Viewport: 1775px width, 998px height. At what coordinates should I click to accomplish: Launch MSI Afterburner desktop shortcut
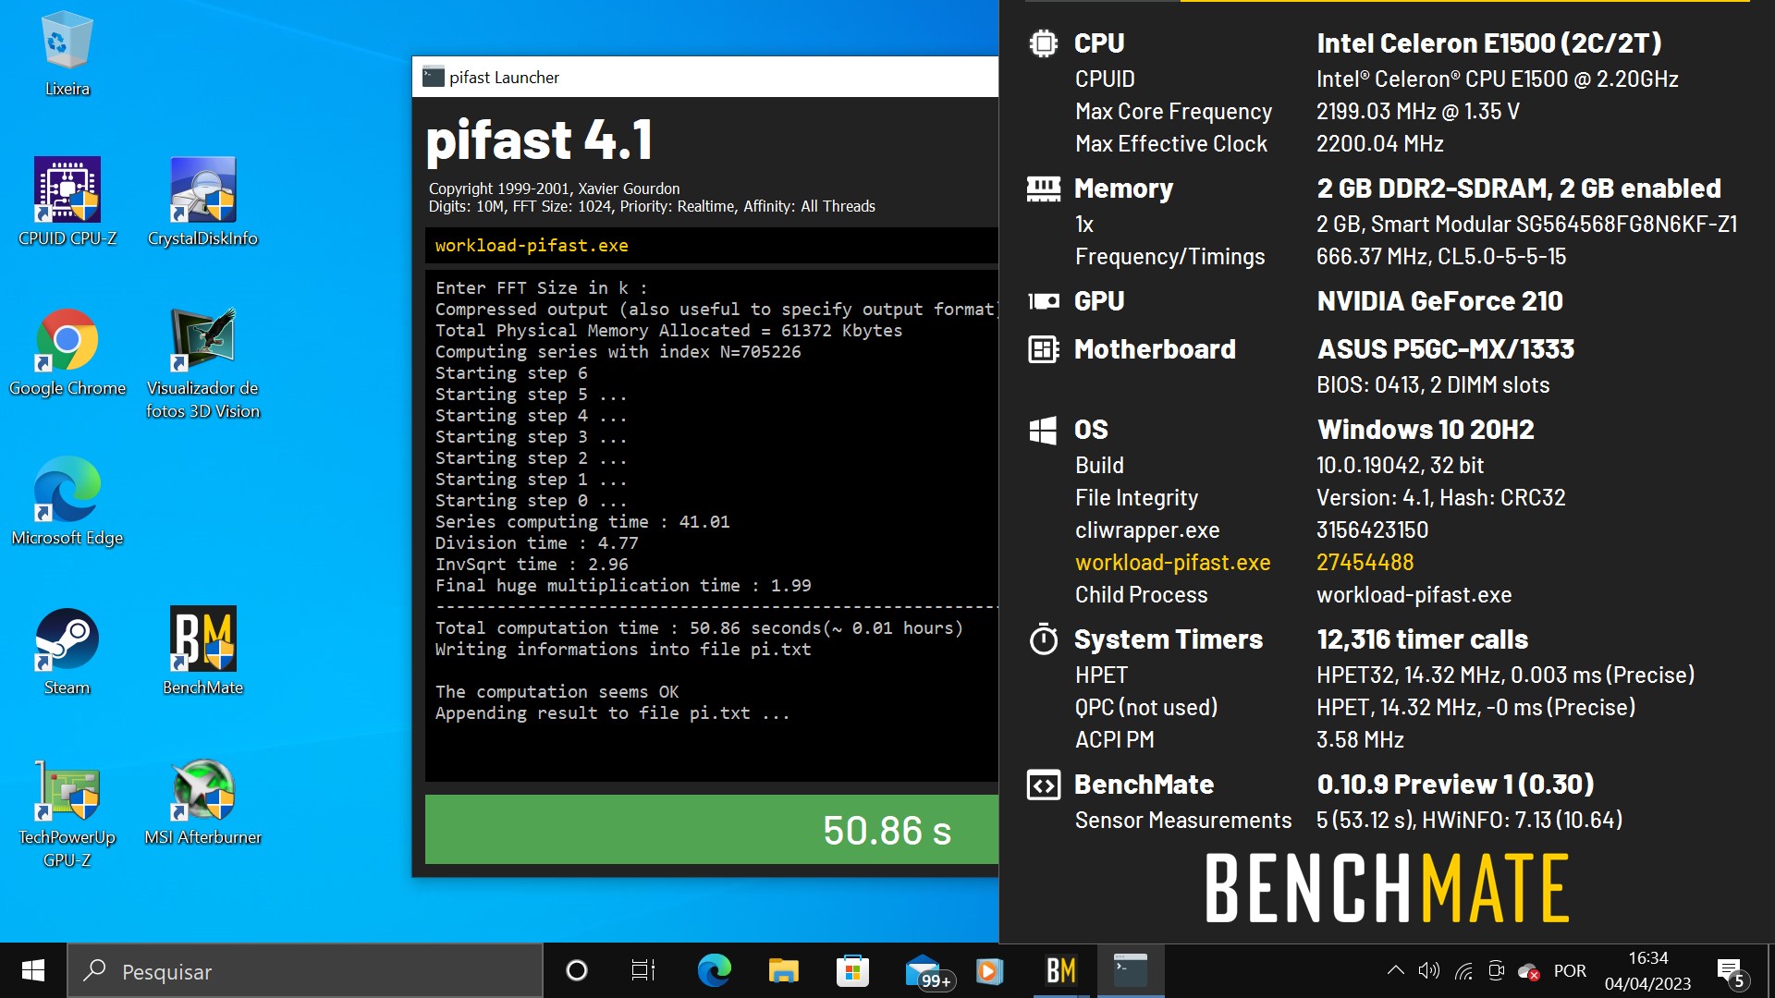[x=202, y=802]
